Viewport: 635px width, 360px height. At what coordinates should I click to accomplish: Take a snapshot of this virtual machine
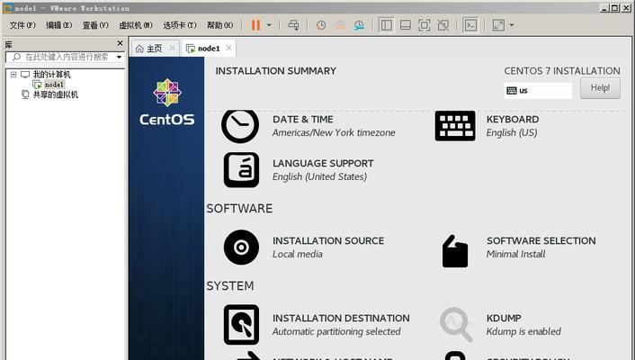(321, 25)
